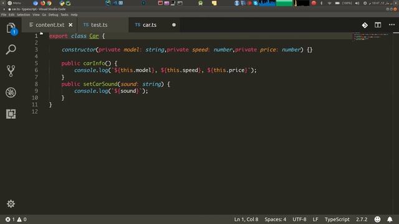Open the Bluetooth tray icon
Screen dimensions: 399x224
[322, 3]
